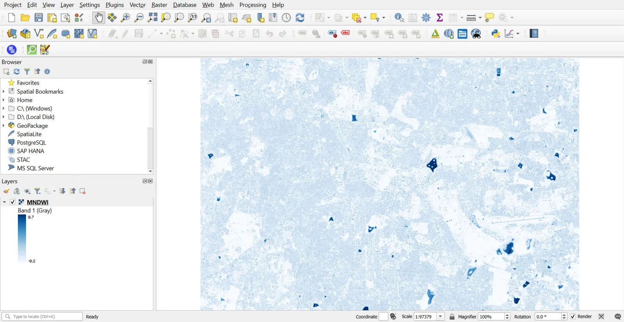
Task: Open log messages speech bubble icon
Action: click(618, 317)
